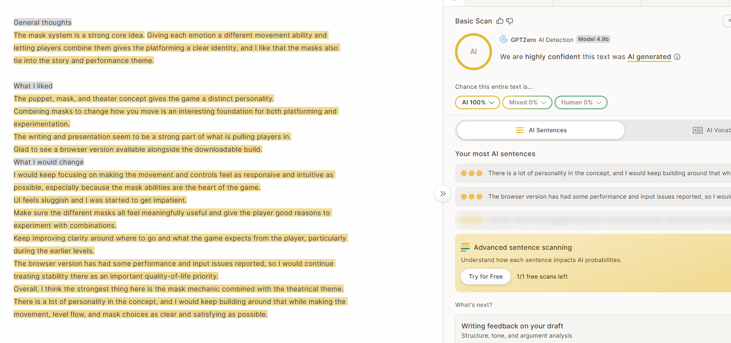Viewport: 731px width, 343px height.
Task: Click the Advanced sentence scanning bars icon
Action: [465, 247]
